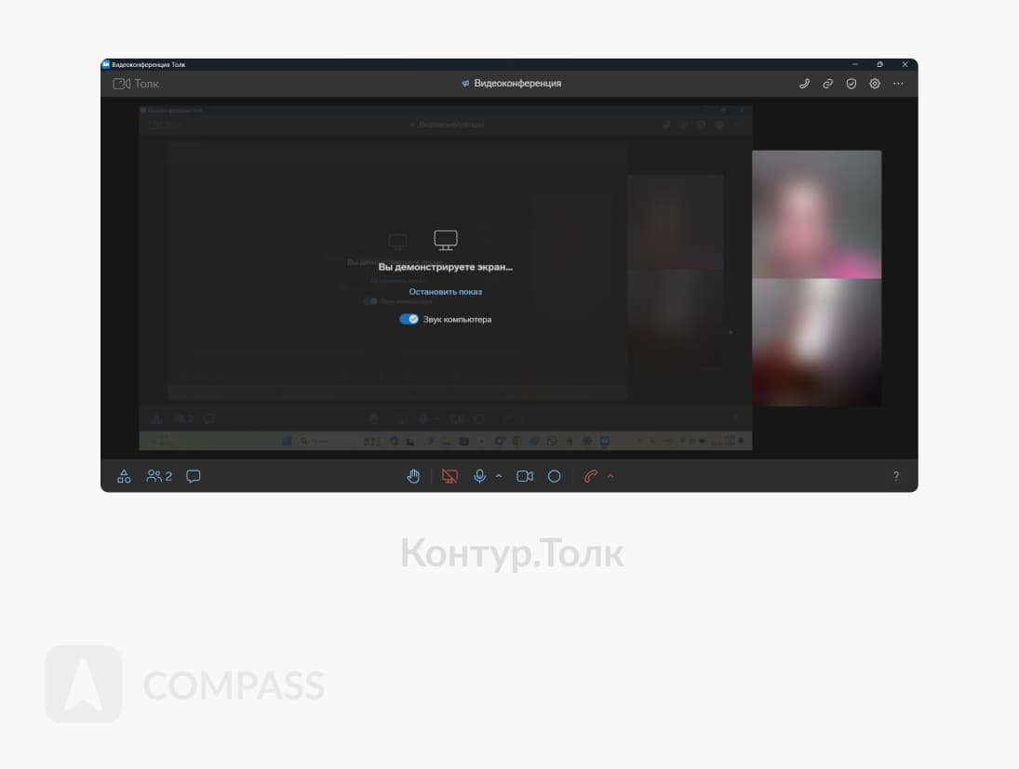Select the bottom participant video thumbnail
This screenshot has width=1019, height=769.
coord(816,342)
